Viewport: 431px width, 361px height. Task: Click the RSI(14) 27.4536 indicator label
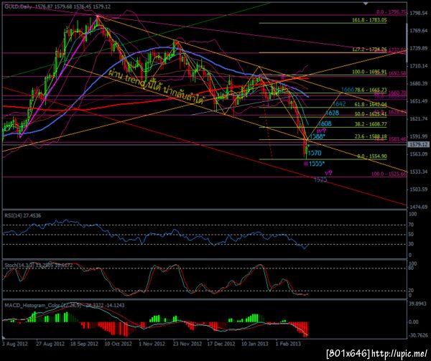click(x=22, y=215)
